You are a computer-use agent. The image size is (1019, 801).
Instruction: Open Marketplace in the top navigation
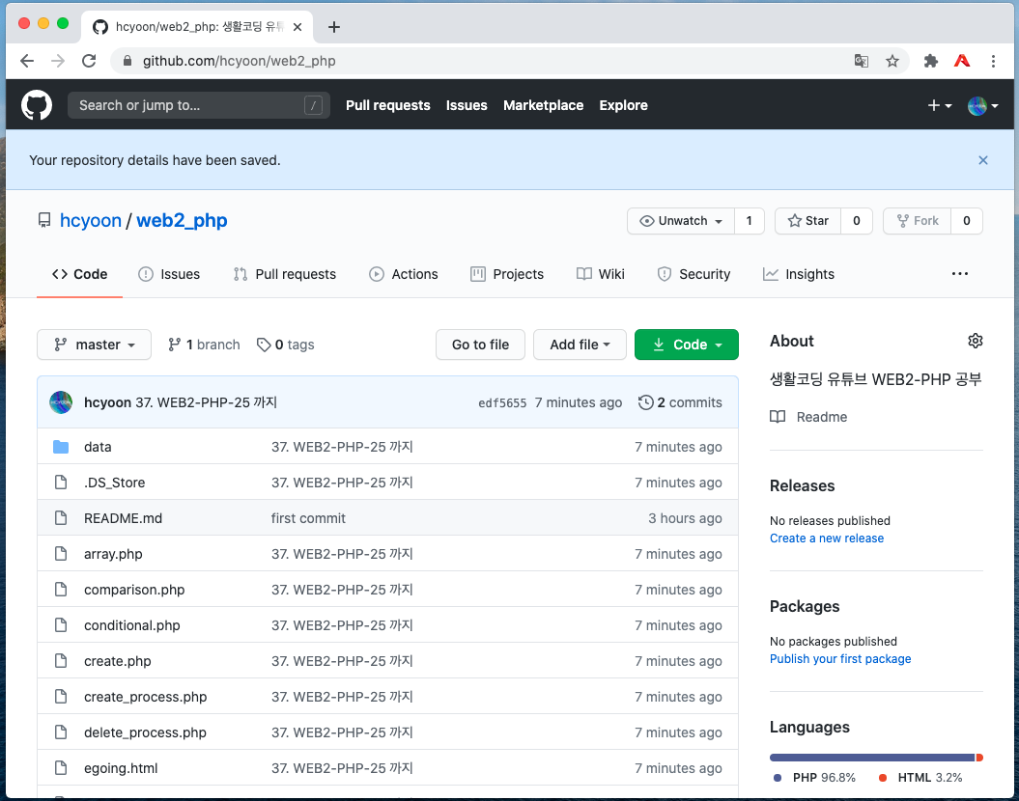pos(543,105)
